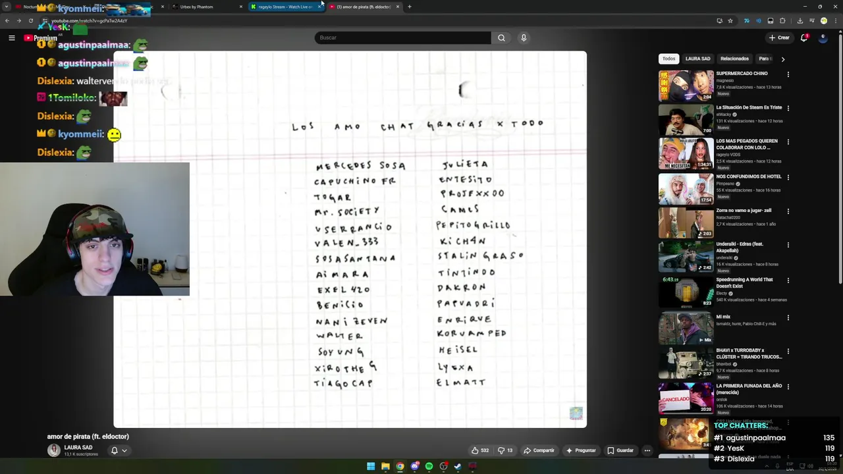Viewport: 843px width, 474px height.
Task: Open SUPERMERCADO CHINO video thumbnail
Action: click(686, 86)
